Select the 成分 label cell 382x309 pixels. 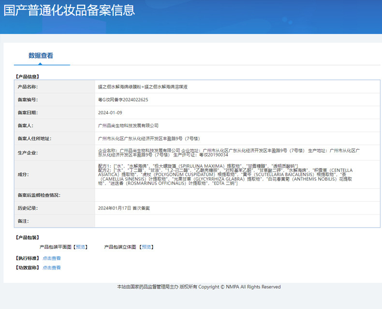tap(55, 174)
